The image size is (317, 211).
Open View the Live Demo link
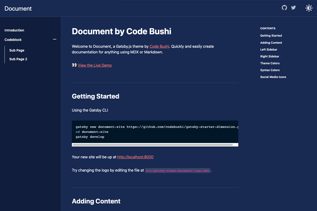point(95,65)
